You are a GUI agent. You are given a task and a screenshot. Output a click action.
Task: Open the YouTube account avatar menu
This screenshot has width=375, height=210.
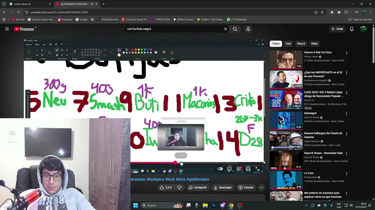tap(363, 29)
